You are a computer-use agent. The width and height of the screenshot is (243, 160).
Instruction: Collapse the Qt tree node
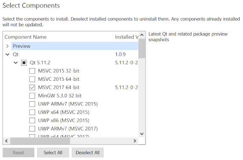coord(8,54)
